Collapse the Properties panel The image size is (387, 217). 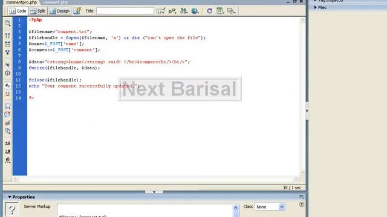[10, 197]
